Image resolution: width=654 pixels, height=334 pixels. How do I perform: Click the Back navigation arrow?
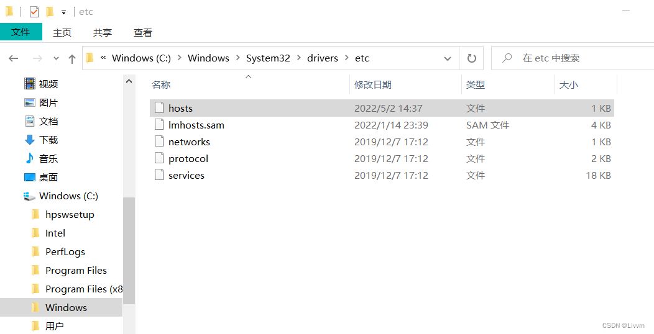pos(14,58)
